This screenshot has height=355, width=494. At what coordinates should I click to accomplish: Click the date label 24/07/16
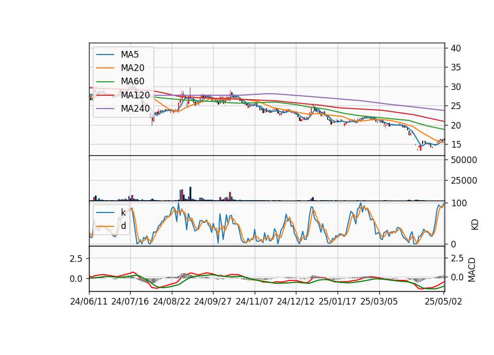(130, 301)
